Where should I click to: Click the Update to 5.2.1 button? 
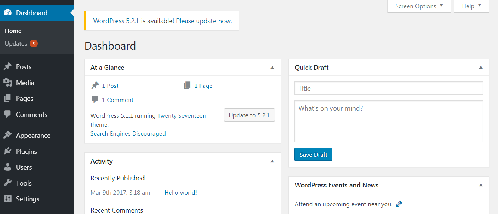click(x=249, y=115)
